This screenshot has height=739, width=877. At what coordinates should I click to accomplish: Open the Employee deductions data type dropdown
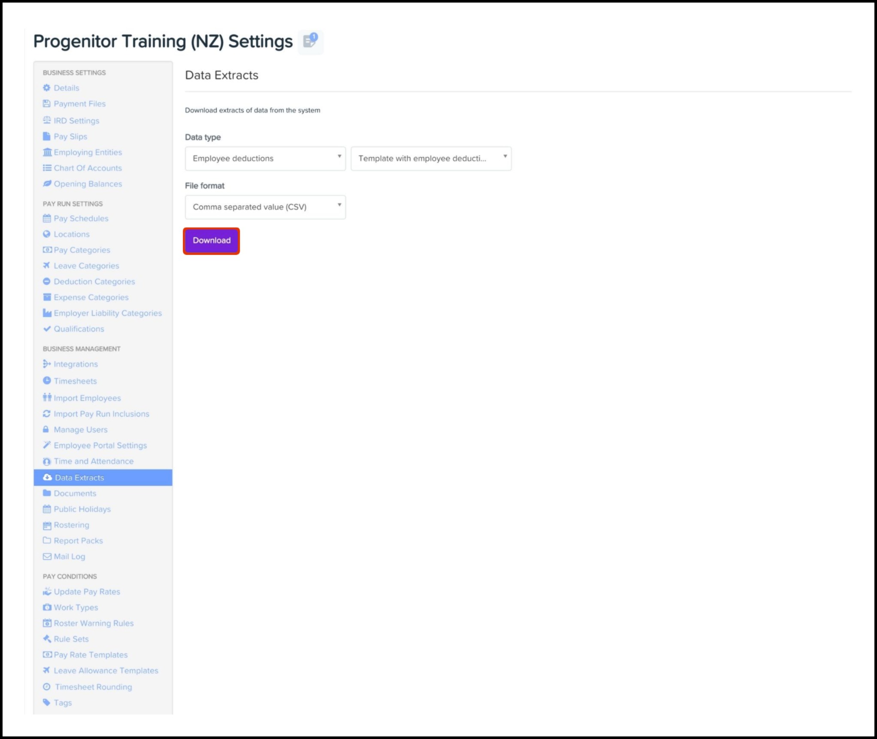click(x=265, y=158)
